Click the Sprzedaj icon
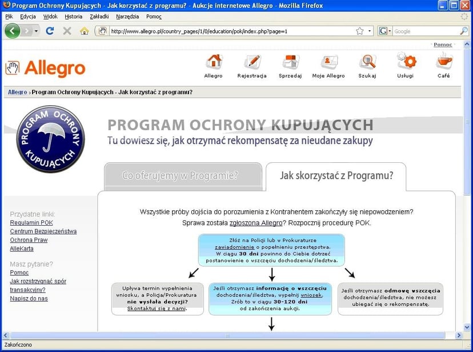The image size is (473, 352). coord(291,62)
